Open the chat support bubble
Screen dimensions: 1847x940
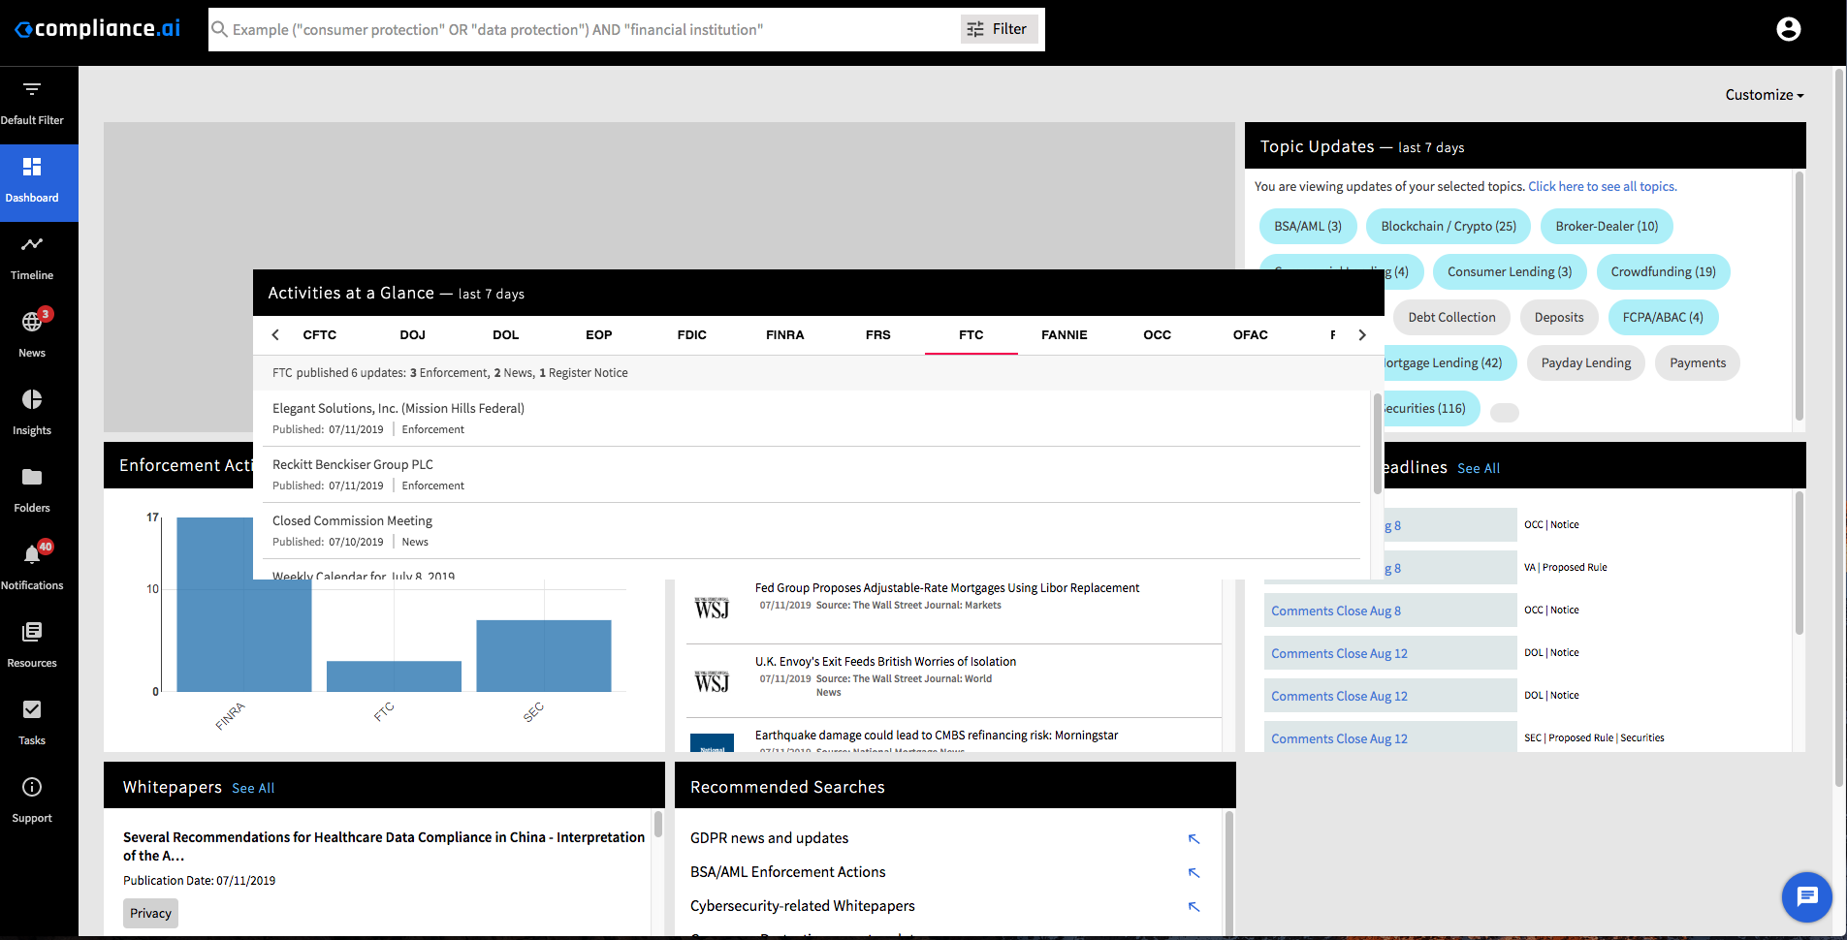click(x=1807, y=896)
